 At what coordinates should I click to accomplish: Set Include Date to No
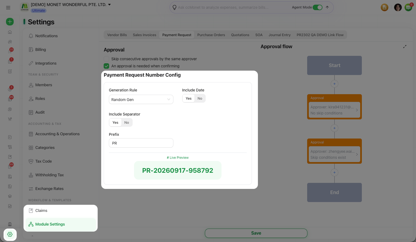(200, 99)
